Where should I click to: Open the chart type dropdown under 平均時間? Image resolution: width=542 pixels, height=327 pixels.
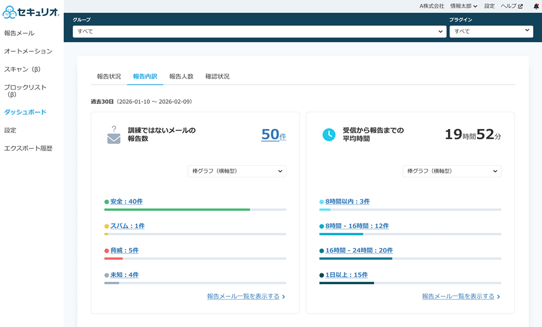pyautogui.click(x=451, y=171)
